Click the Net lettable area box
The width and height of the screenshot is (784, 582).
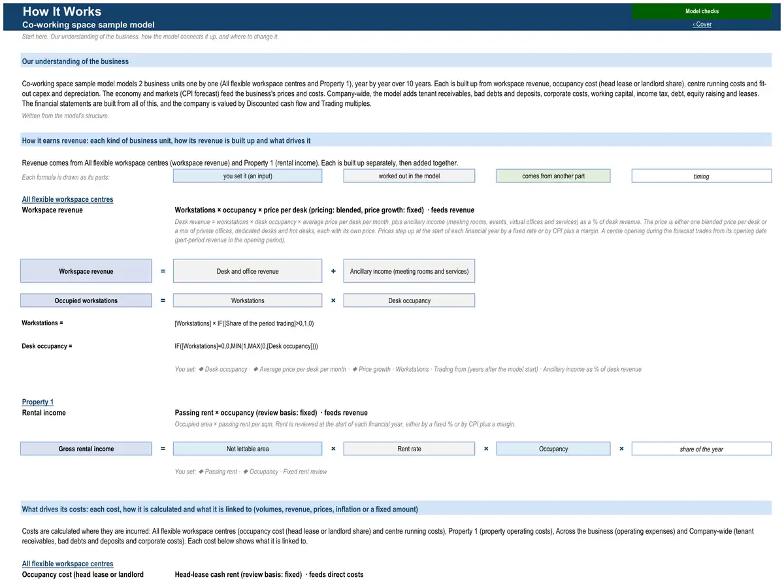[x=248, y=449]
